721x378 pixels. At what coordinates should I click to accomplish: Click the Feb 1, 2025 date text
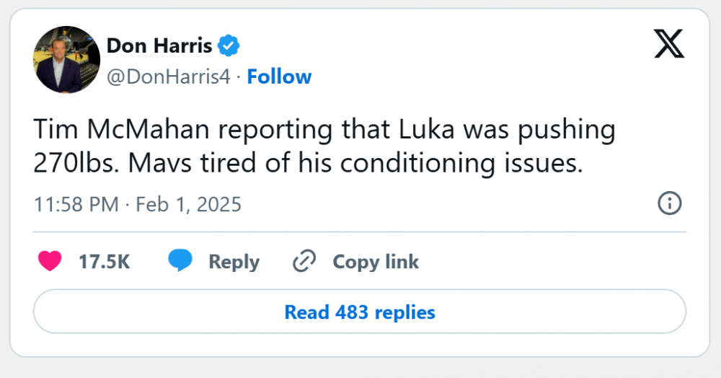188,204
